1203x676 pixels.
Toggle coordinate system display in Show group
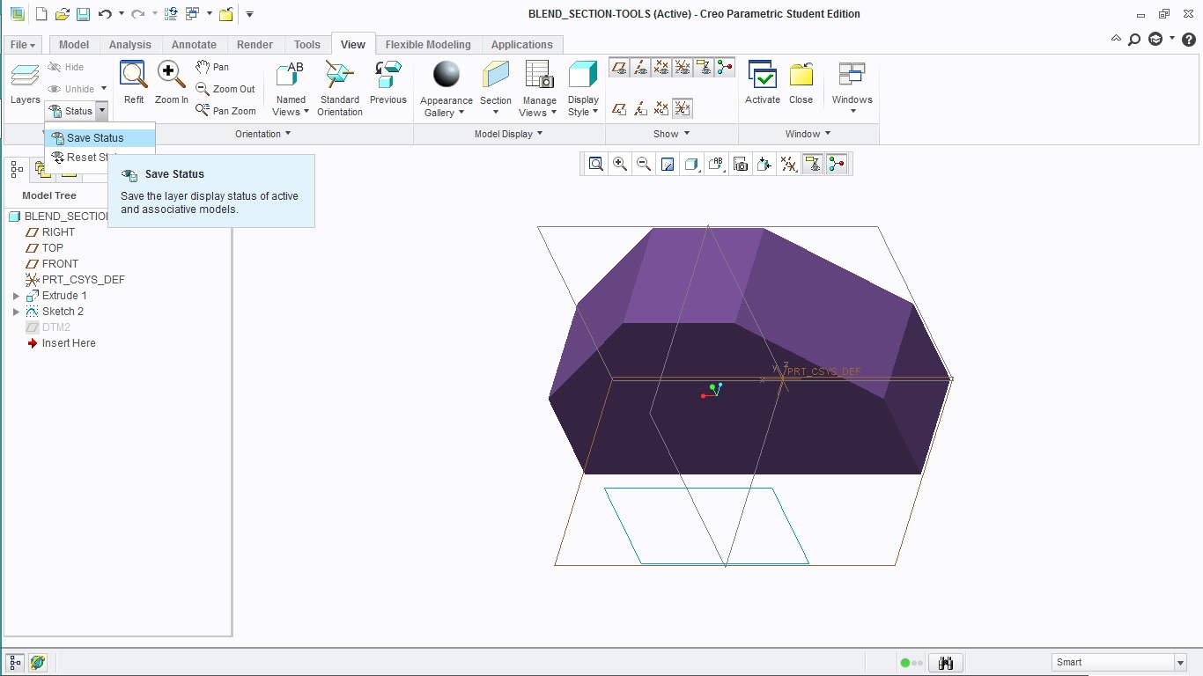click(x=683, y=67)
